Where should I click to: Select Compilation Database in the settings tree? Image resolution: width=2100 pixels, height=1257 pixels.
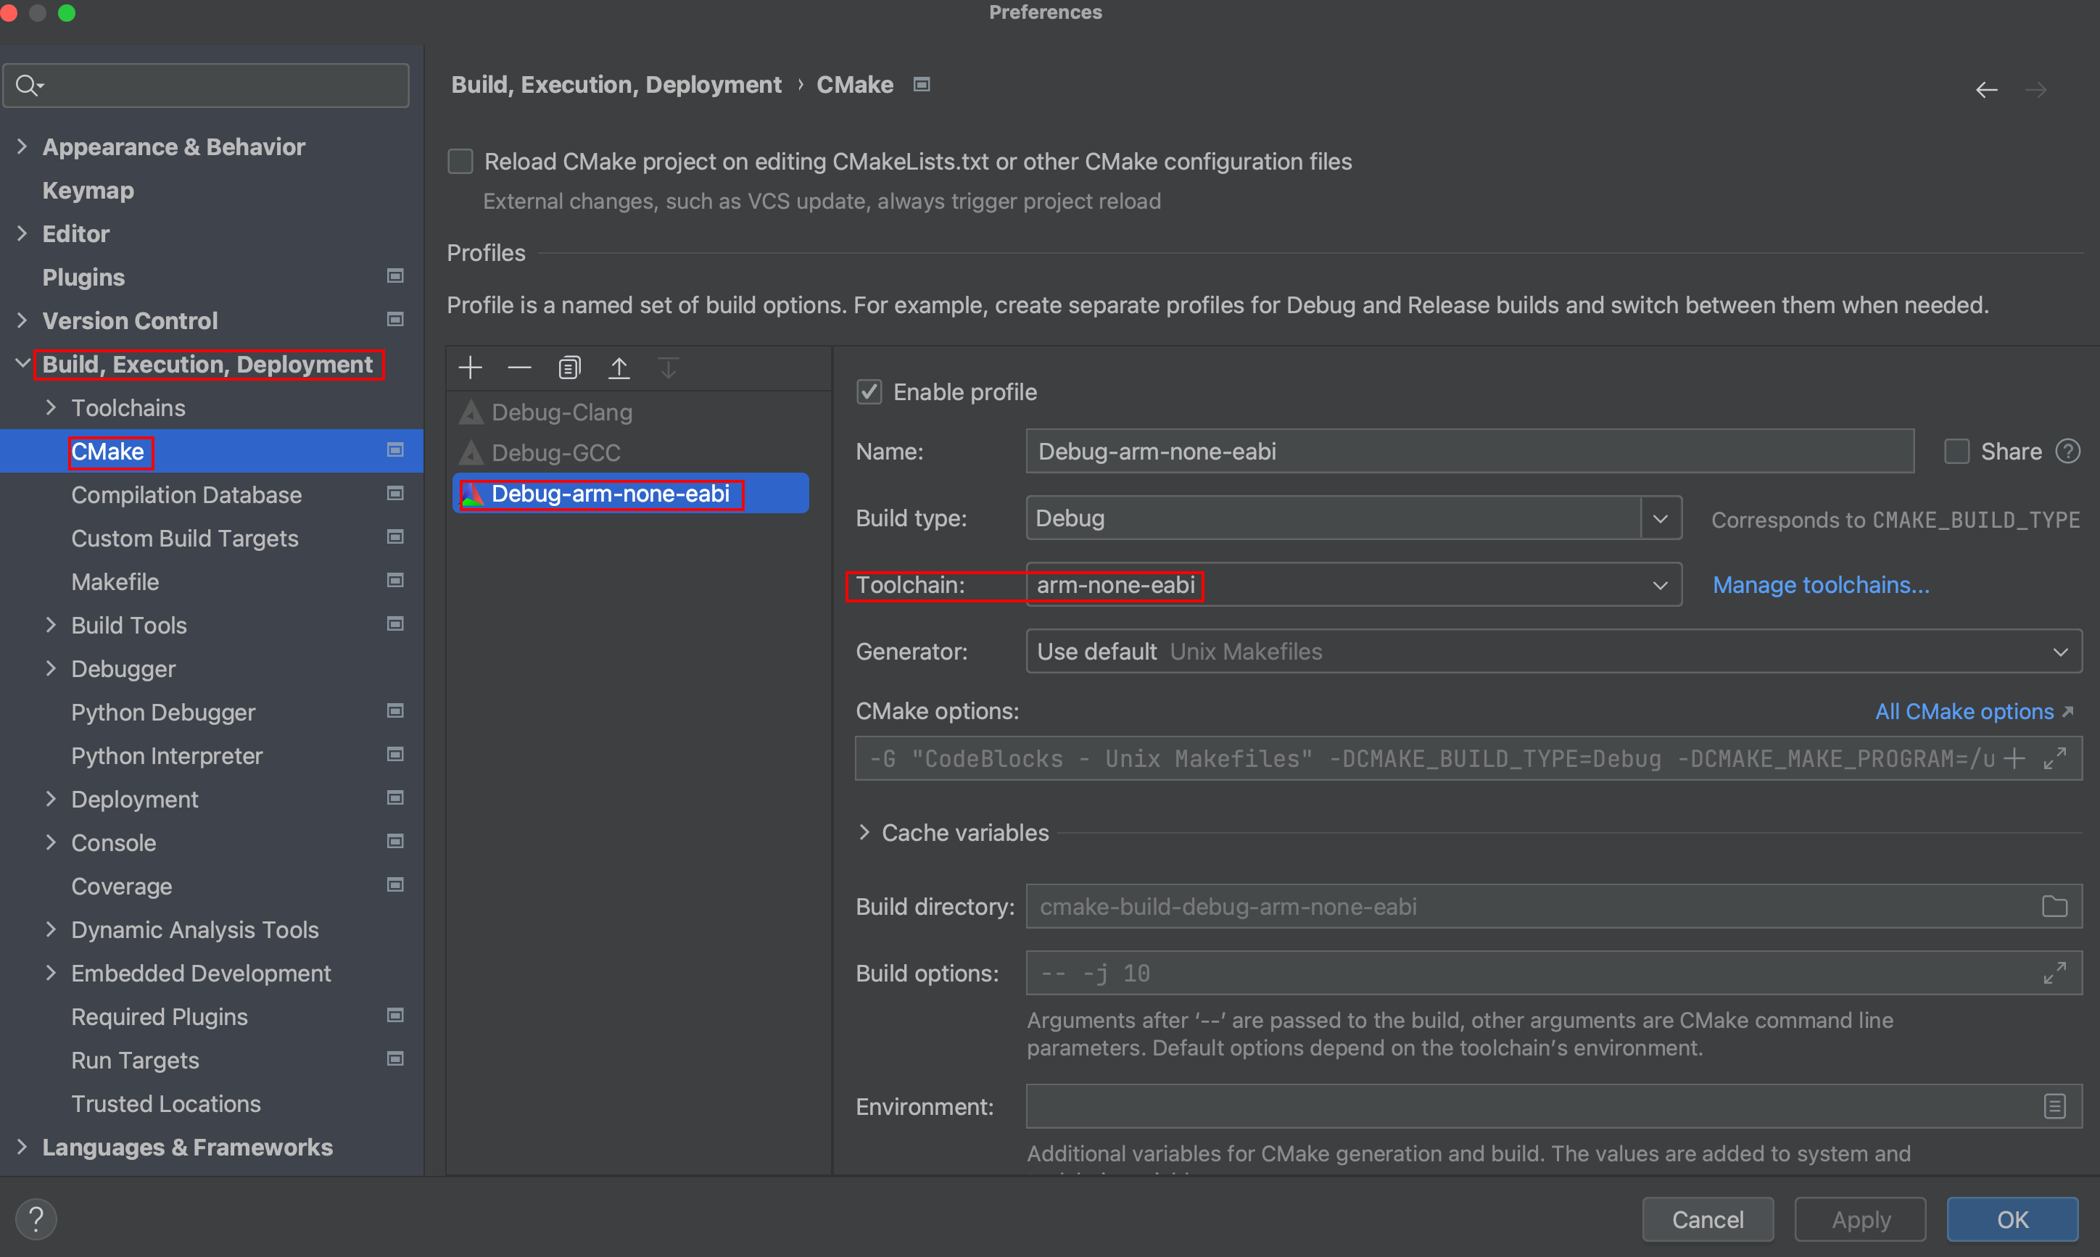(x=186, y=494)
